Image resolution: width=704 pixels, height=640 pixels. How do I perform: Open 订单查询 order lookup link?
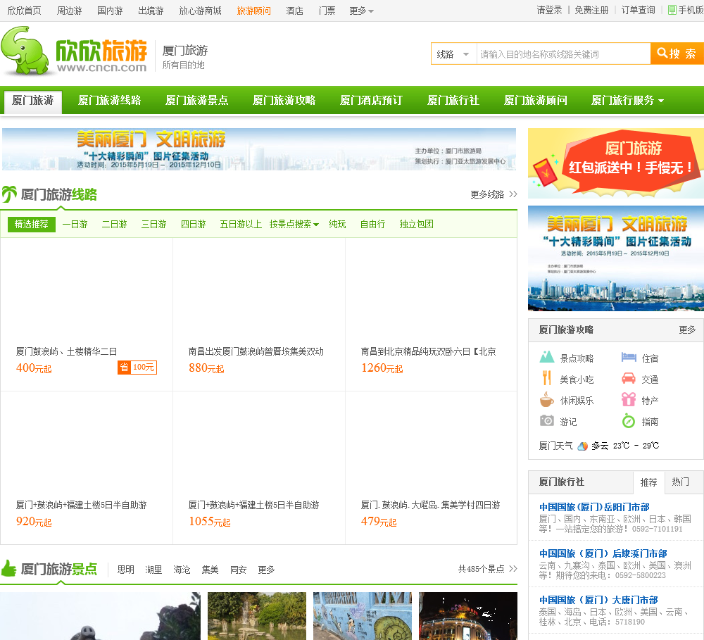(x=639, y=10)
